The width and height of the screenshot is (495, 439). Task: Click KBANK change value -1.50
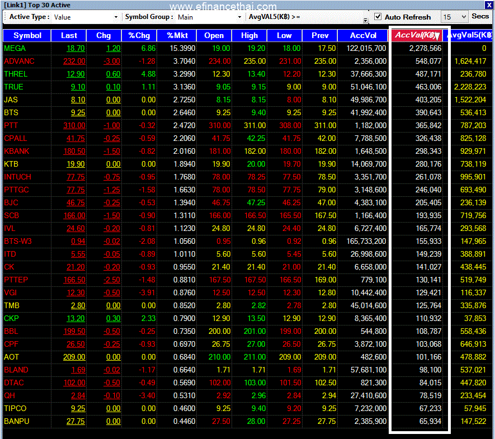(x=112, y=151)
